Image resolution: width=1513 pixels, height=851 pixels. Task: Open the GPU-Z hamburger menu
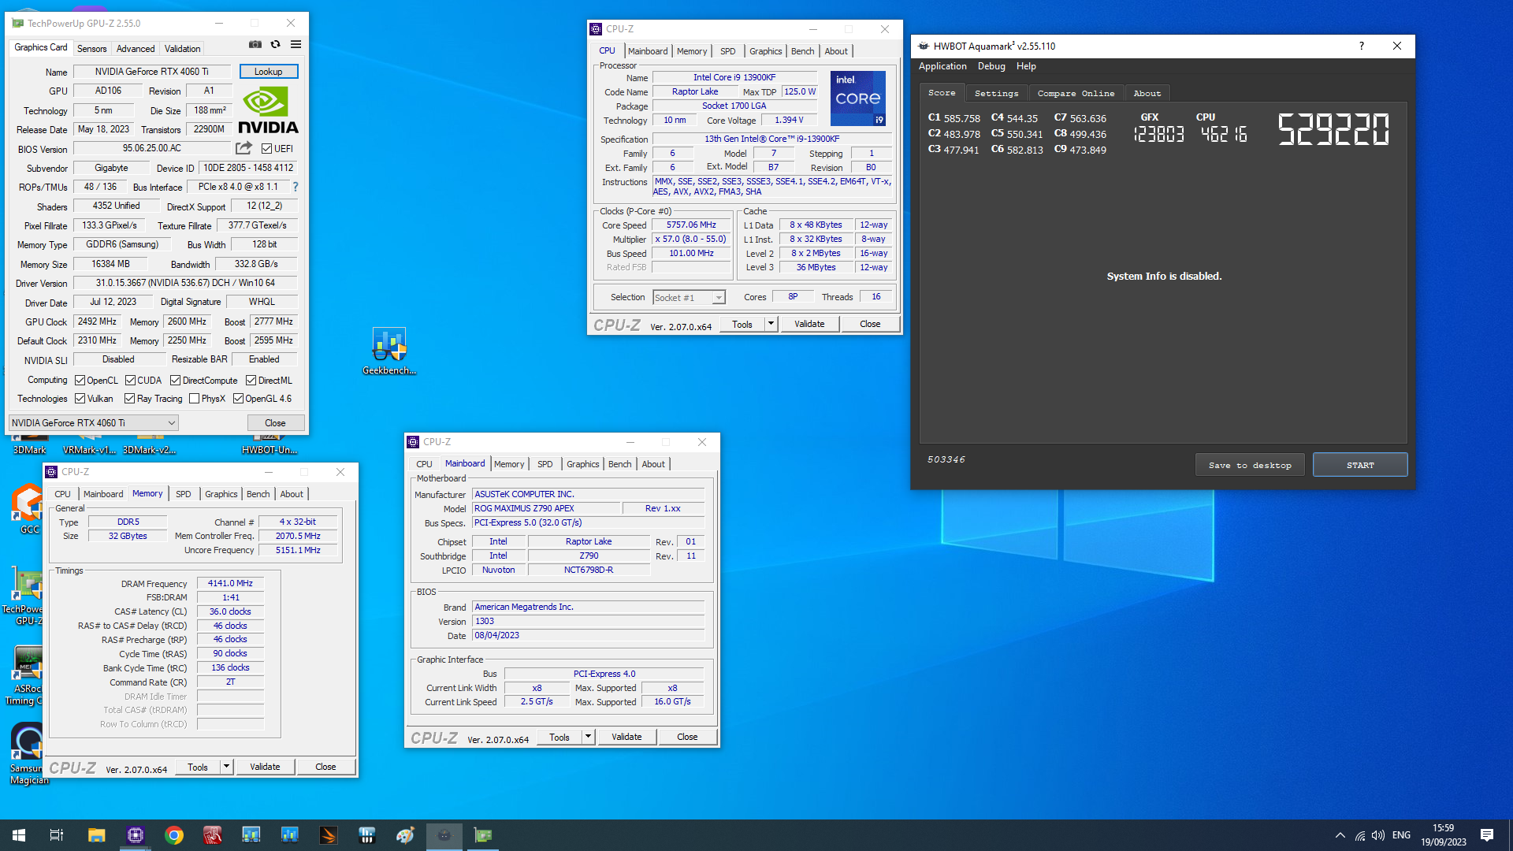[296, 45]
